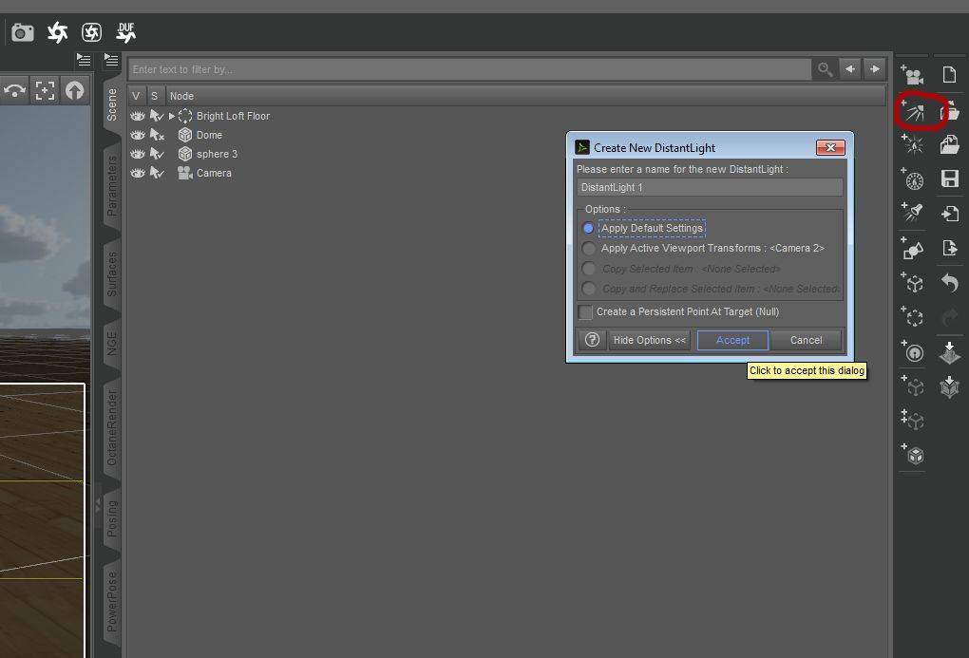Click the Enter text to filter by field

point(469,69)
